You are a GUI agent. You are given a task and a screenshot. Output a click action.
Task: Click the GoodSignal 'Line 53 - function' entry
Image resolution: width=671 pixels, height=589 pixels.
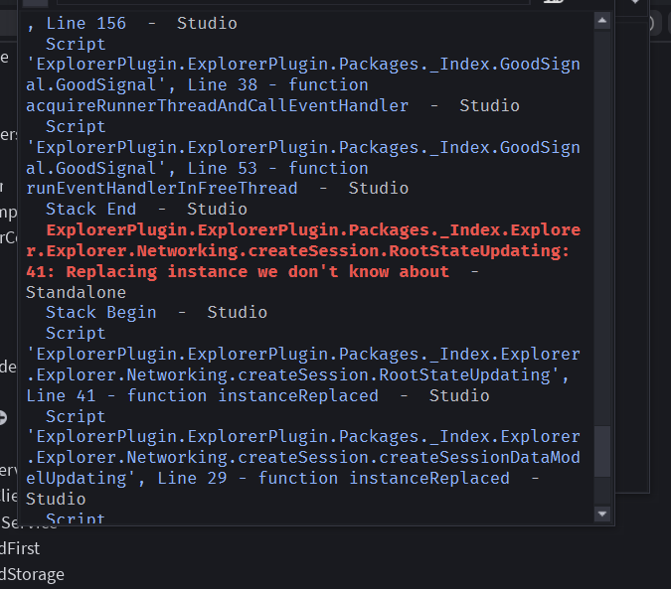(277, 169)
